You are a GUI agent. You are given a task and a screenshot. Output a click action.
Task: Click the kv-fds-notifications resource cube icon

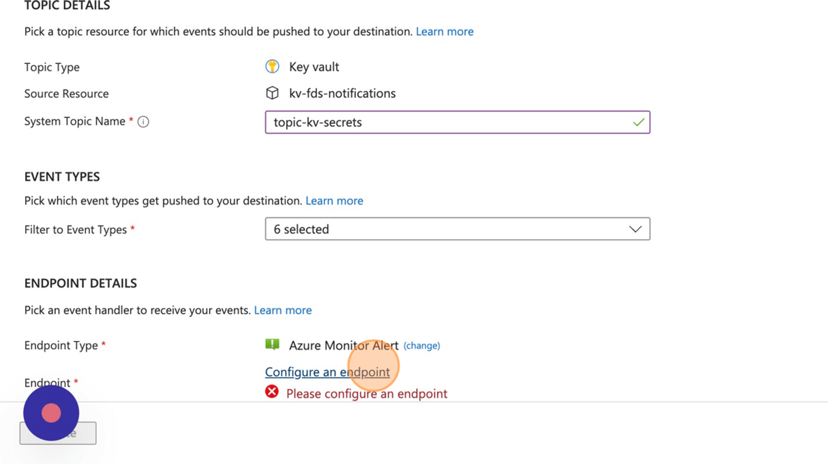272,93
